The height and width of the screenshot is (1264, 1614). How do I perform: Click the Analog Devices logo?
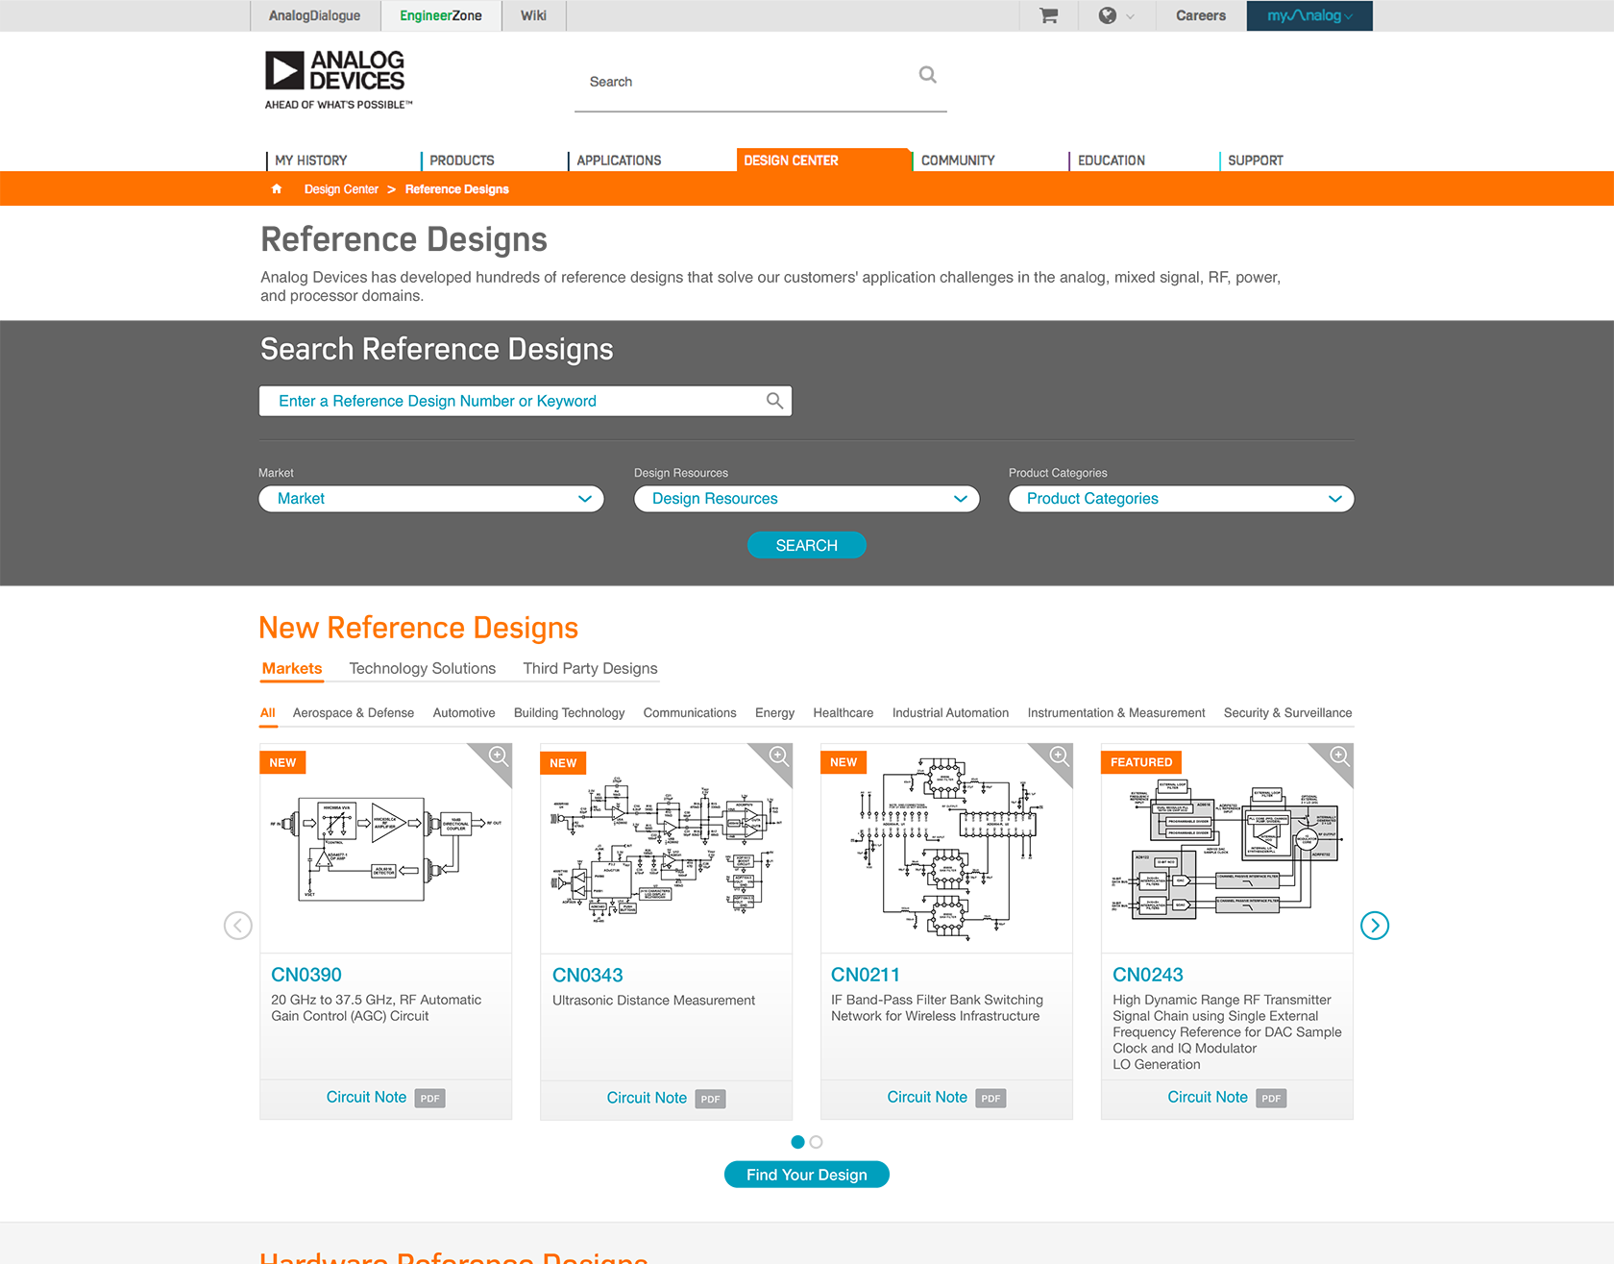pyautogui.click(x=338, y=80)
